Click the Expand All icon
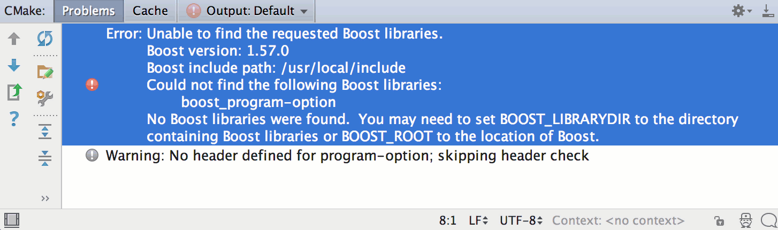This screenshot has width=778, height=230. point(45,132)
